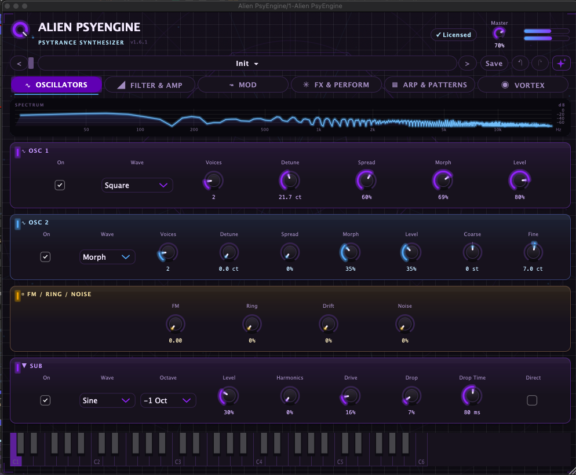This screenshot has width=576, height=475.
Task: Click the OSC 1 Voices knob
Action: (213, 181)
